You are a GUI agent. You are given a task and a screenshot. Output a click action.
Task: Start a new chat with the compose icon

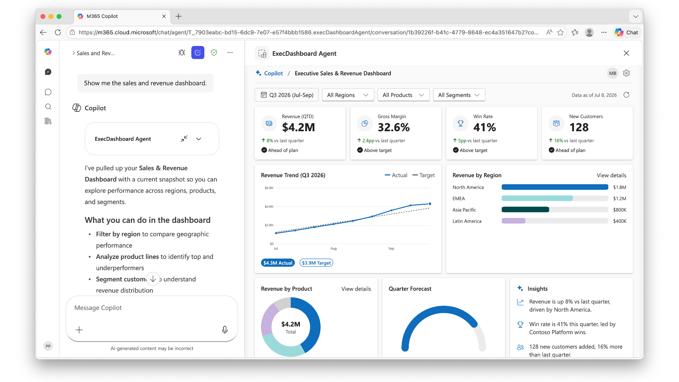(x=198, y=53)
